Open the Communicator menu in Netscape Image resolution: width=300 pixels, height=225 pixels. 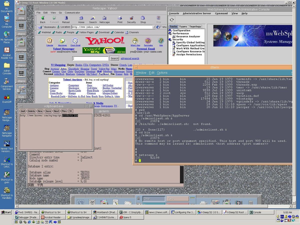tap(72, 12)
